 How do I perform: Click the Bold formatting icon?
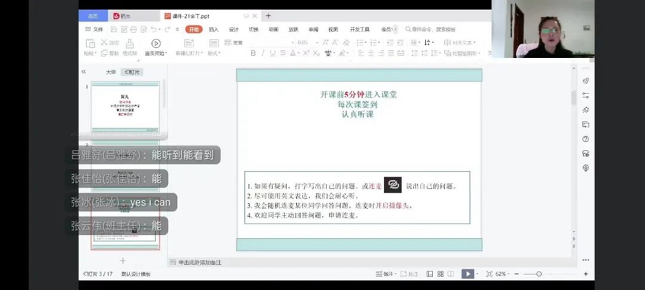(x=253, y=53)
